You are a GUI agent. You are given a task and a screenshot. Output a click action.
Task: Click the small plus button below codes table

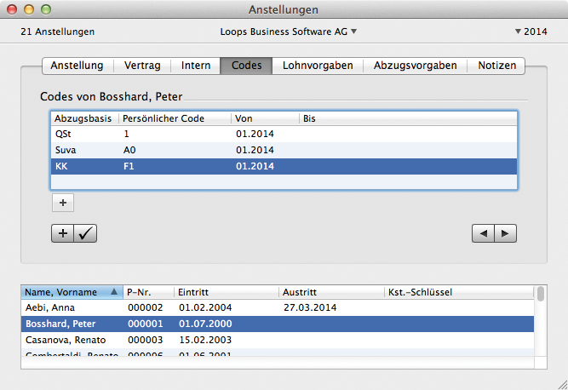[64, 203]
